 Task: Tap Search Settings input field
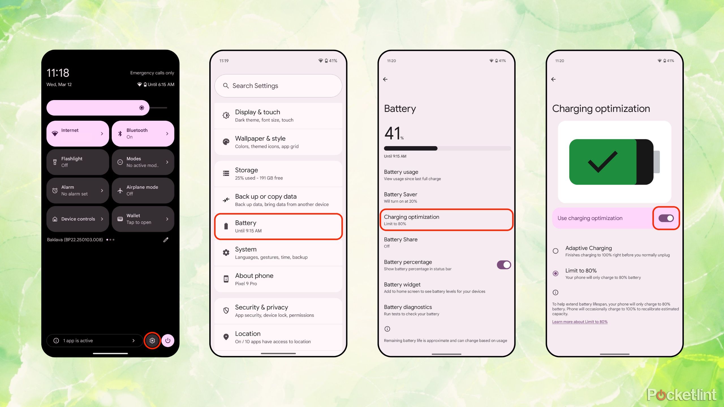pos(278,85)
